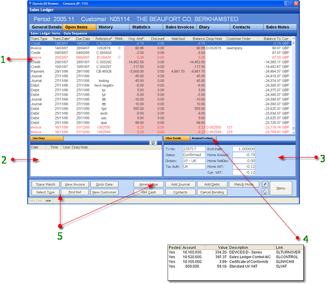This screenshot has width=327, height=284.
Task: Click the Add Debit button
Action: (x=212, y=184)
